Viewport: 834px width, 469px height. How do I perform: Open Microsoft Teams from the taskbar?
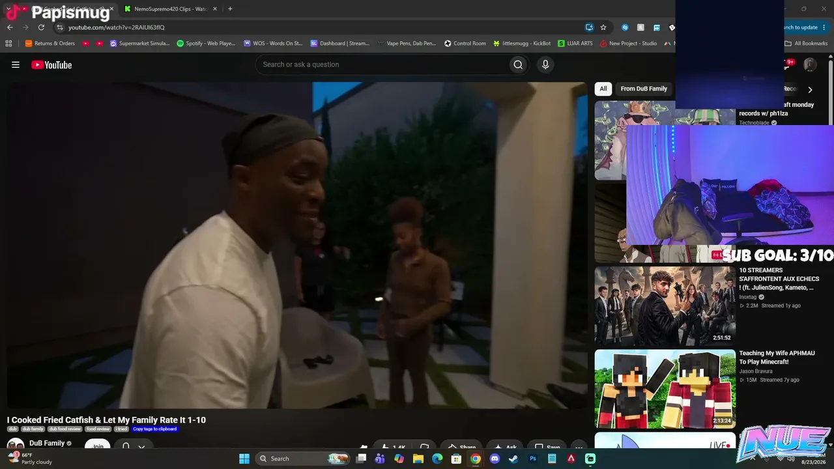pos(380,459)
